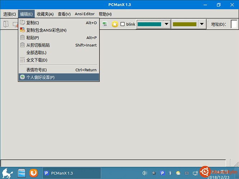Choose 复制(C) Alt+O menu entry
Image resolution: width=239 pixels, height=179 pixels.
59,23
